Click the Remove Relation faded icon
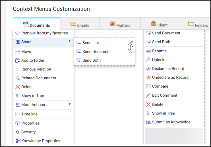This screenshot has width=211, height=147. click(x=18, y=69)
